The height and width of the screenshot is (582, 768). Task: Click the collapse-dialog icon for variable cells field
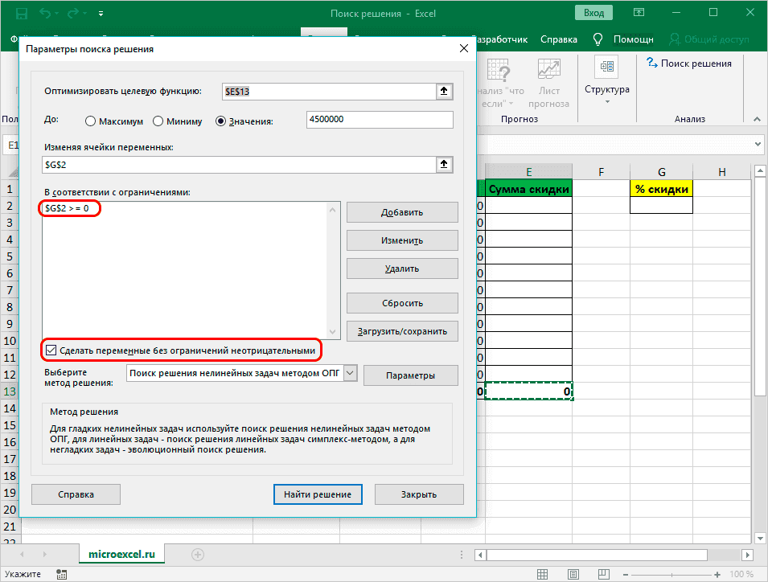443,164
